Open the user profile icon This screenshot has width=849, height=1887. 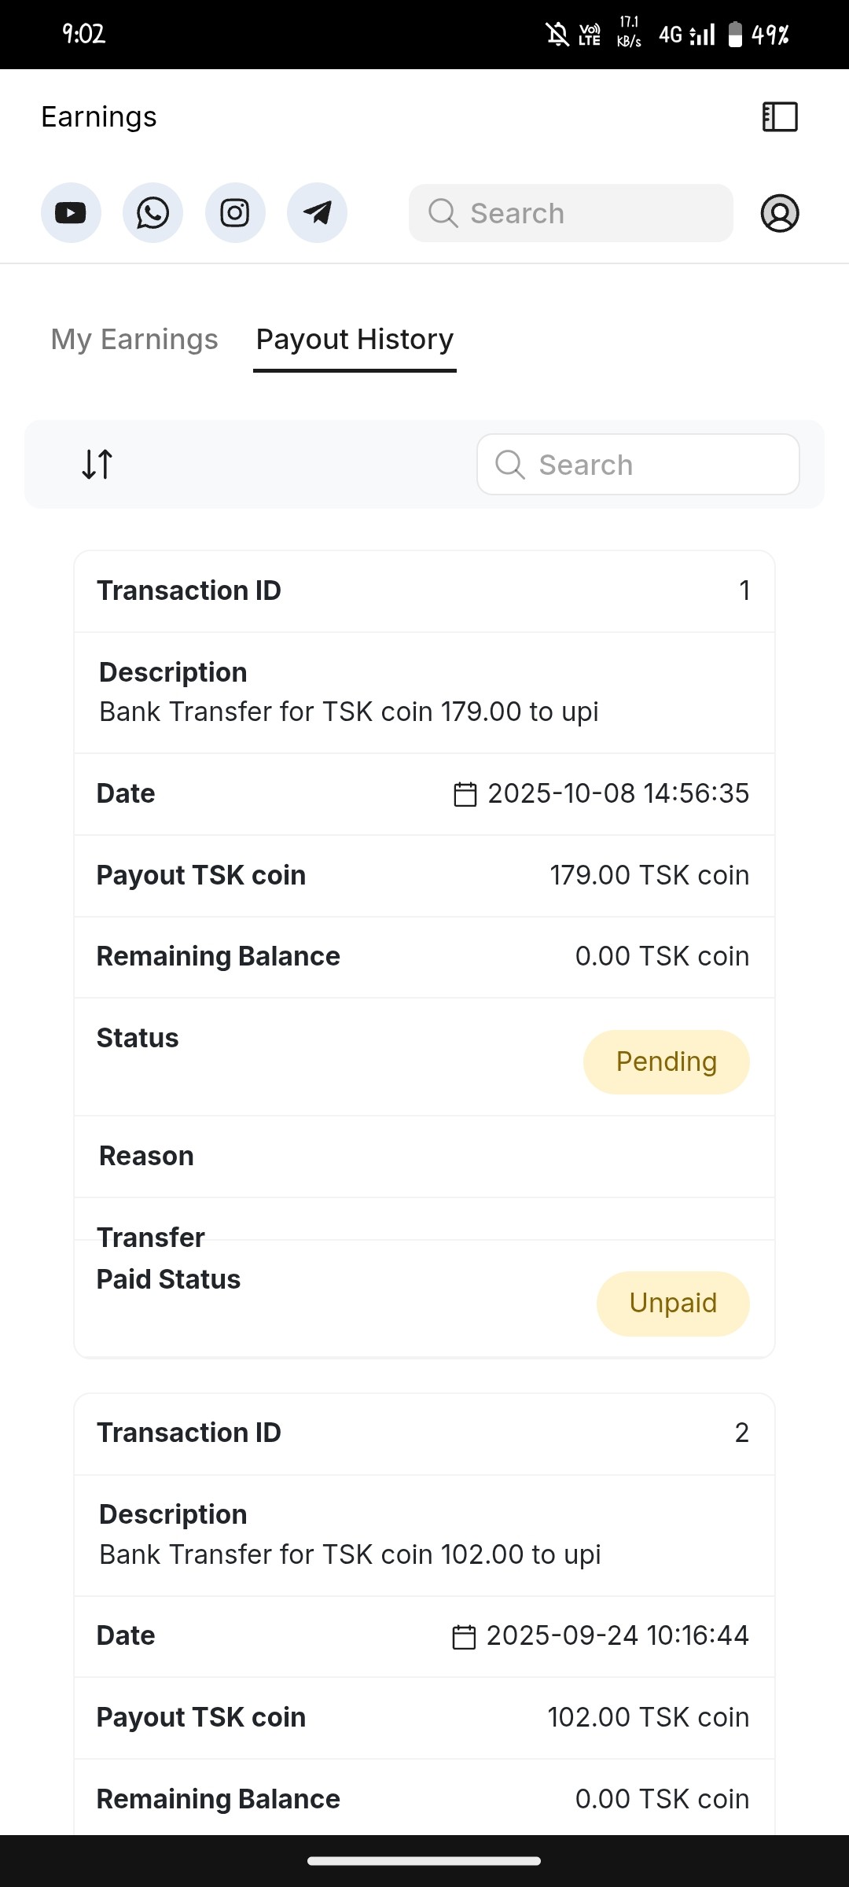[780, 213]
